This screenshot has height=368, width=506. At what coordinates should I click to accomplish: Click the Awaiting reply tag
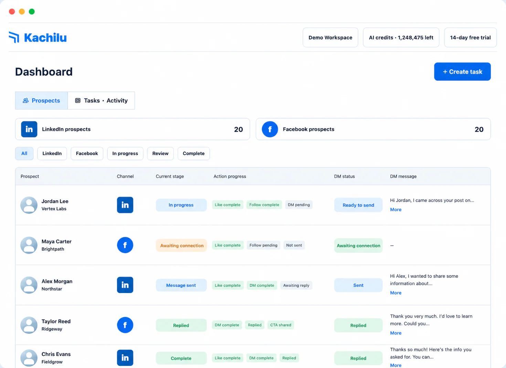pos(296,285)
